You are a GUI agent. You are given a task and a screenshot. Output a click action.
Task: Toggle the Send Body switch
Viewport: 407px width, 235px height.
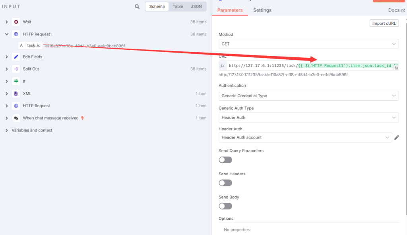[225, 206]
